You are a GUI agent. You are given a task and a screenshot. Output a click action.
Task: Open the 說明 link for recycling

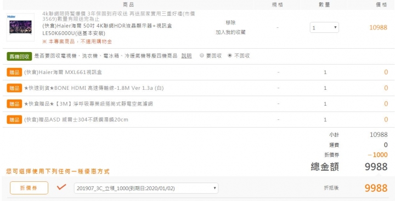(x=187, y=56)
